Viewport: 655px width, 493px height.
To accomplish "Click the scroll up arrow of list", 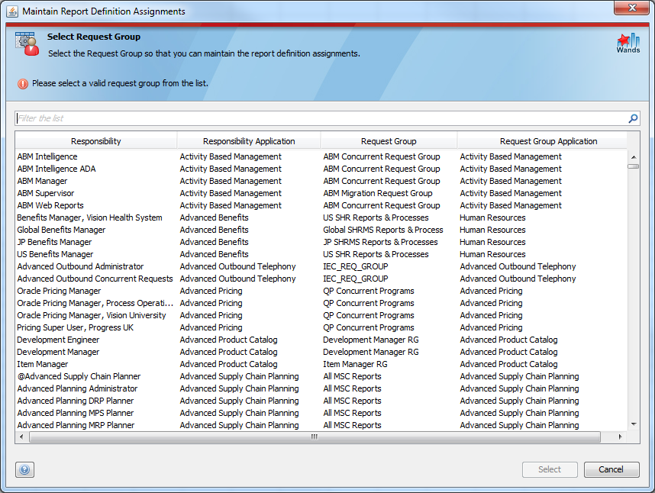I will pyautogui.click(x=634, y=157).
